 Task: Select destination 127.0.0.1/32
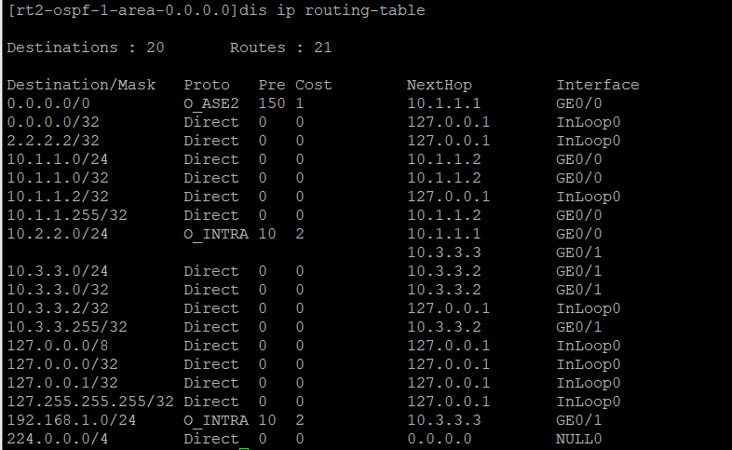coord(62,384)
